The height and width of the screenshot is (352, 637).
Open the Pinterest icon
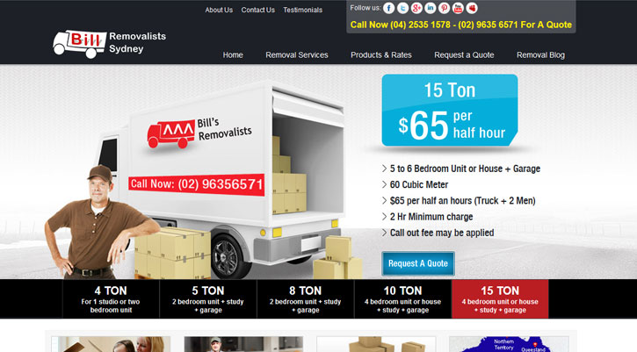[445, 8]
